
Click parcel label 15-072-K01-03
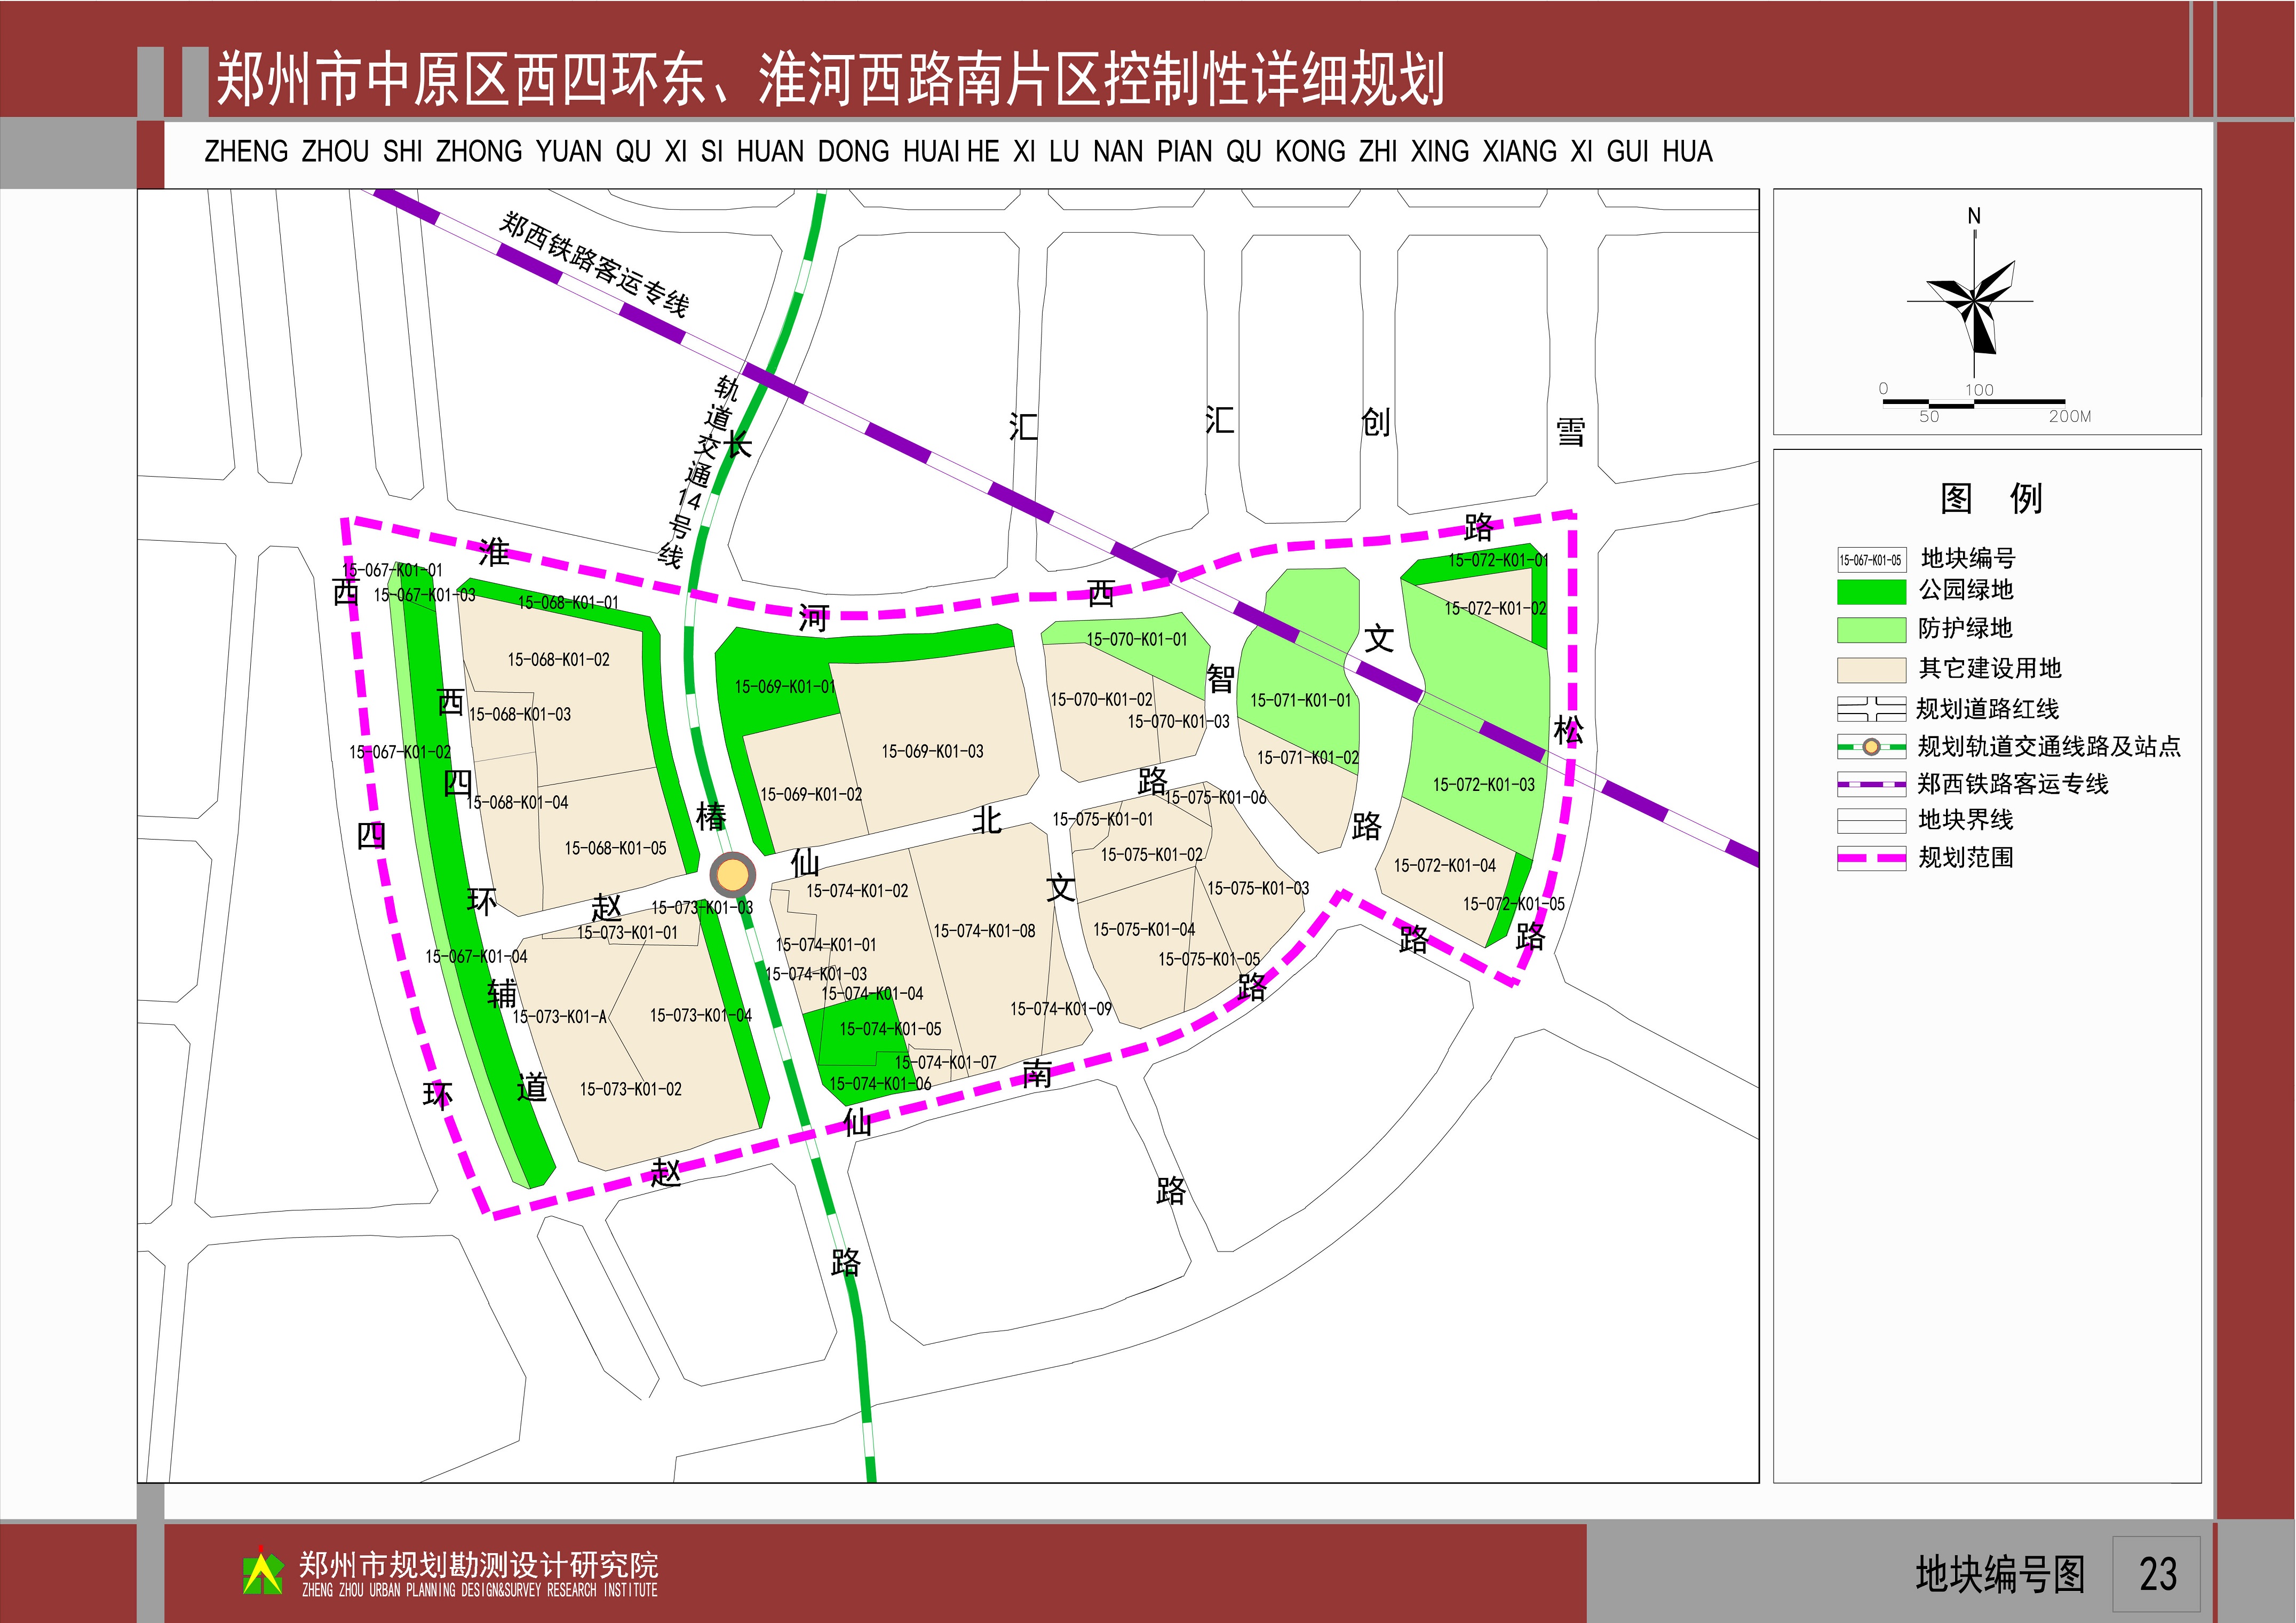pos(1484,786)
